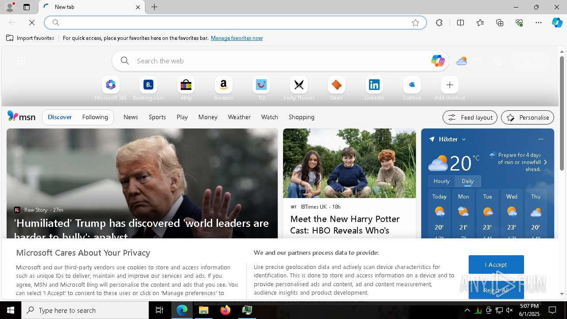Add a new shortcut tile
567x319 pixels.
pos(450,89)
